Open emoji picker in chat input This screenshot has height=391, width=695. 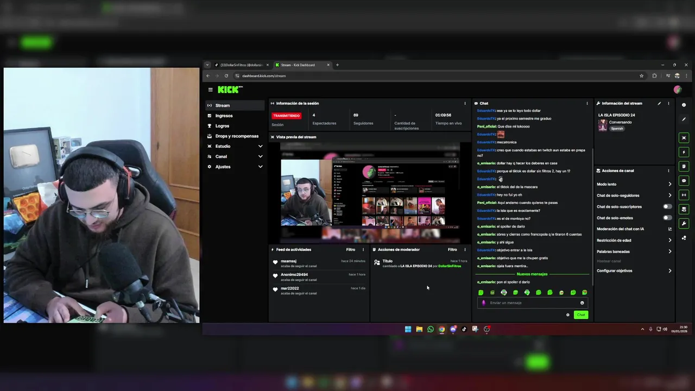[x=582, y=303]
